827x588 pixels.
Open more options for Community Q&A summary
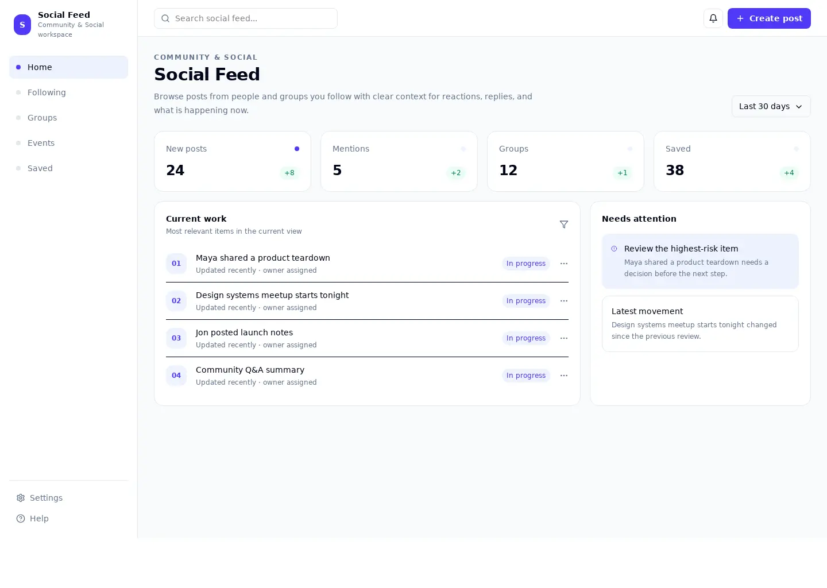coord(564,376)
